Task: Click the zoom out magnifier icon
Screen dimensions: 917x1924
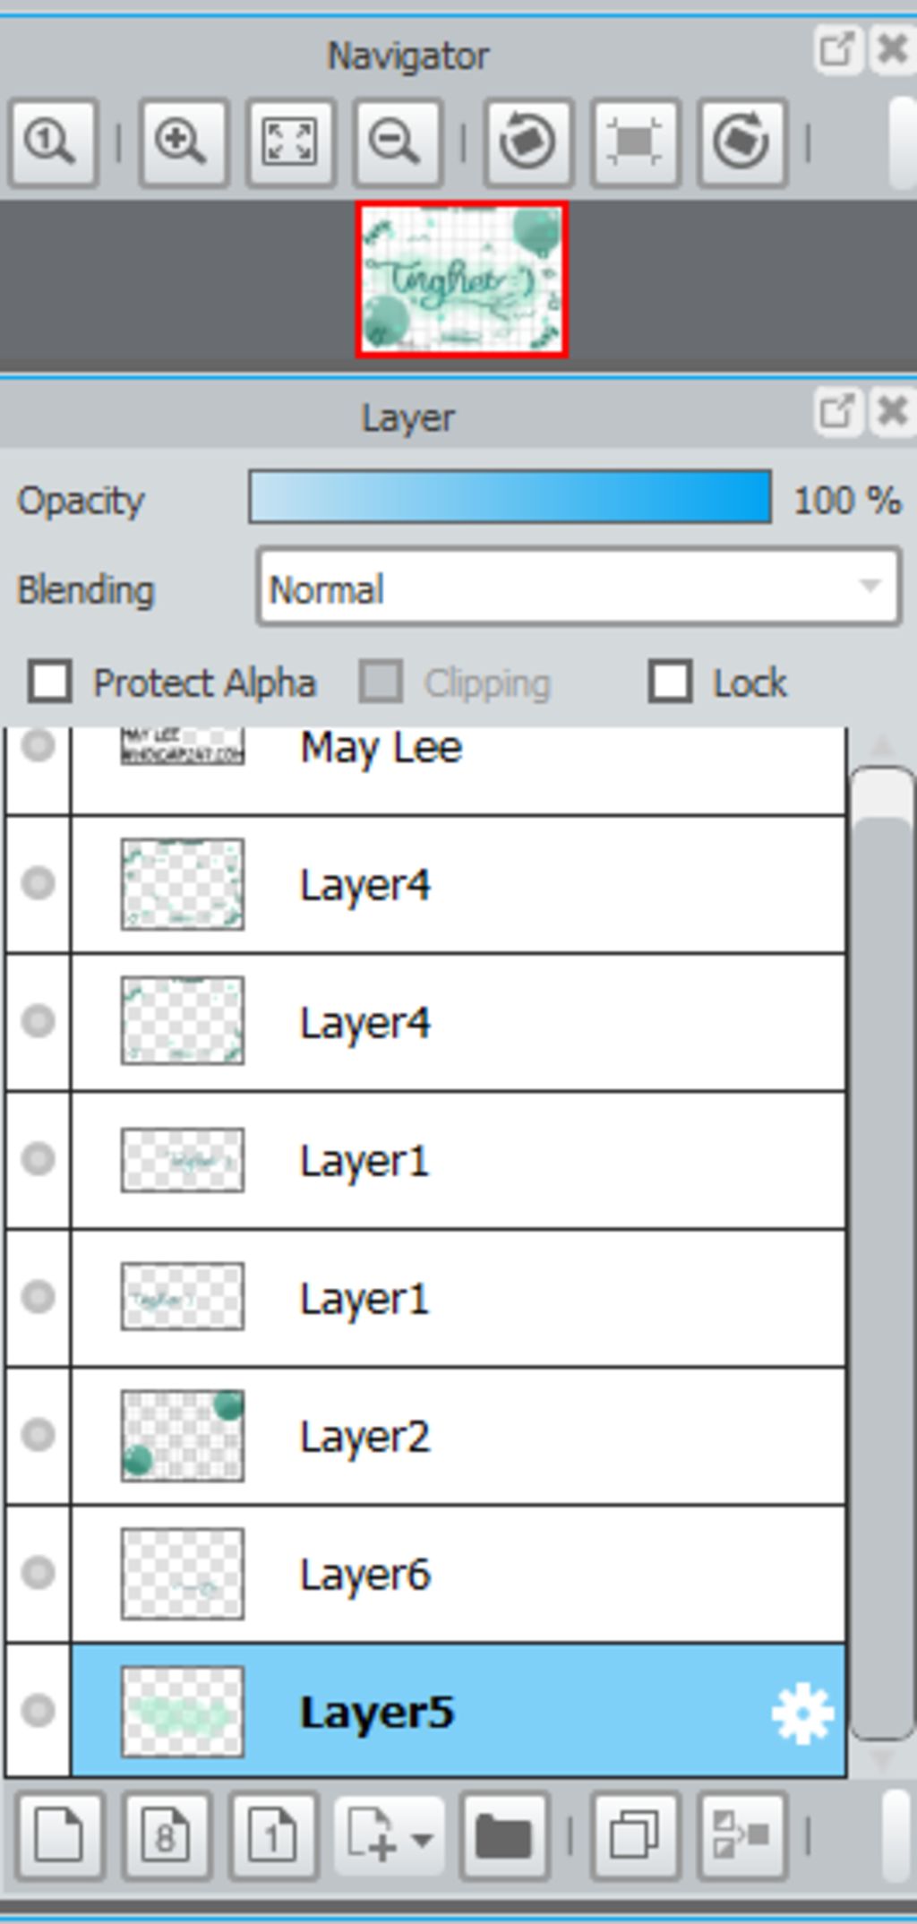Action: pyautogui.click(x=397, y=142)
